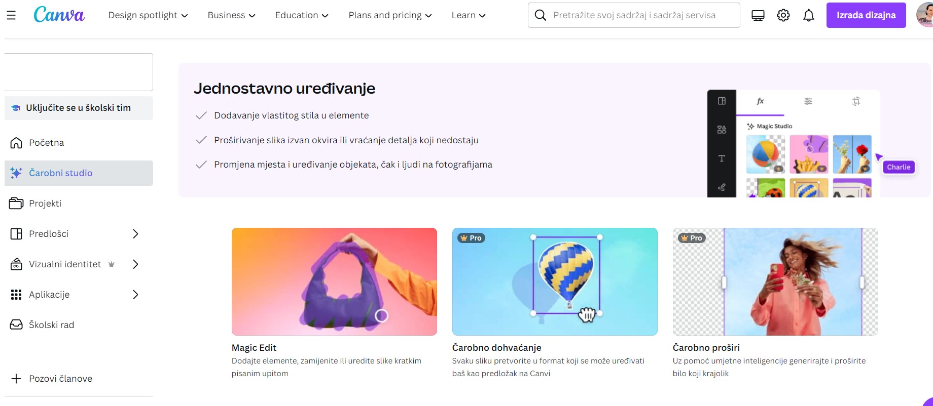Click the user profile avatar
This screenshot has height=406, width=933.
click(925, 15)
